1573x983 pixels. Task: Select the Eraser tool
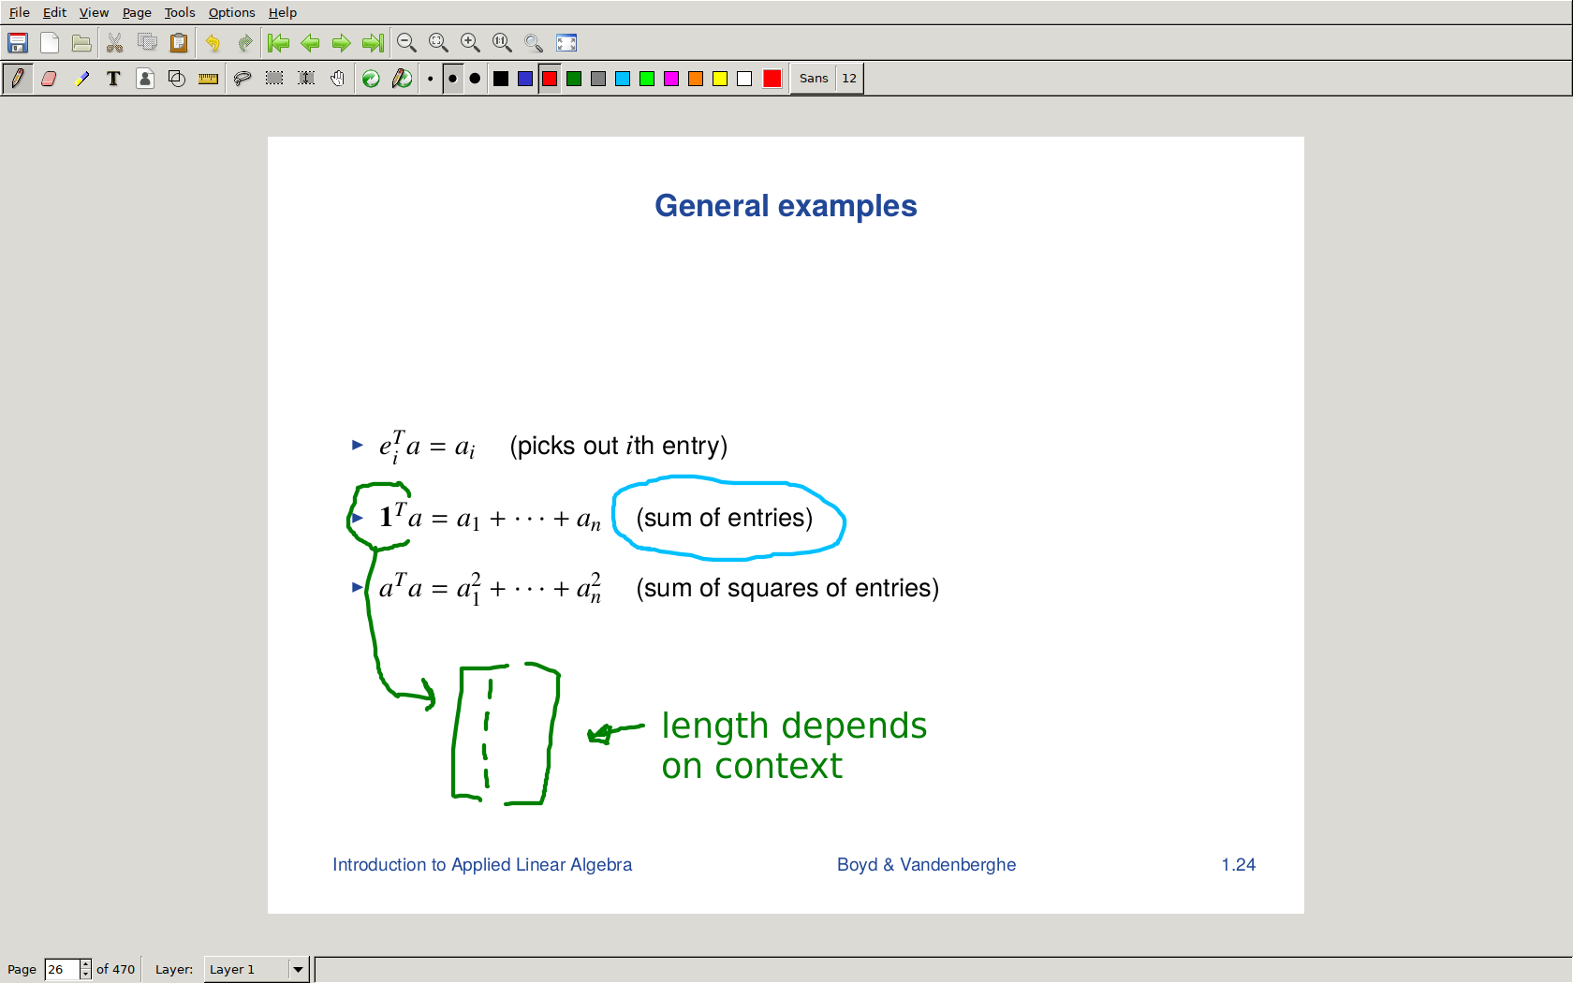[x=49, y=79]
